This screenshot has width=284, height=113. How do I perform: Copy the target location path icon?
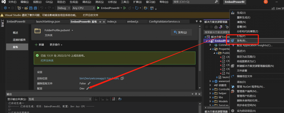[122, 78]
